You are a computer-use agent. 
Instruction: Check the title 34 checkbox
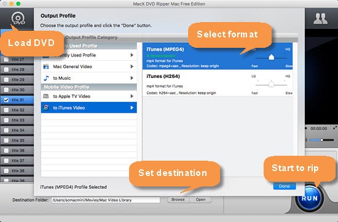click(x=6, y=130)
